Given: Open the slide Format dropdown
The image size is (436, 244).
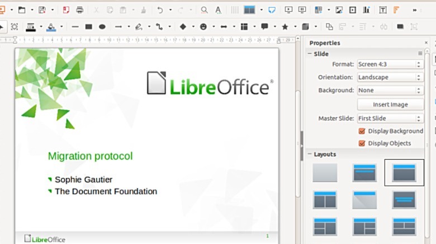Looking at the screenshot, I should pyautogui.click(x=390, y=64).
